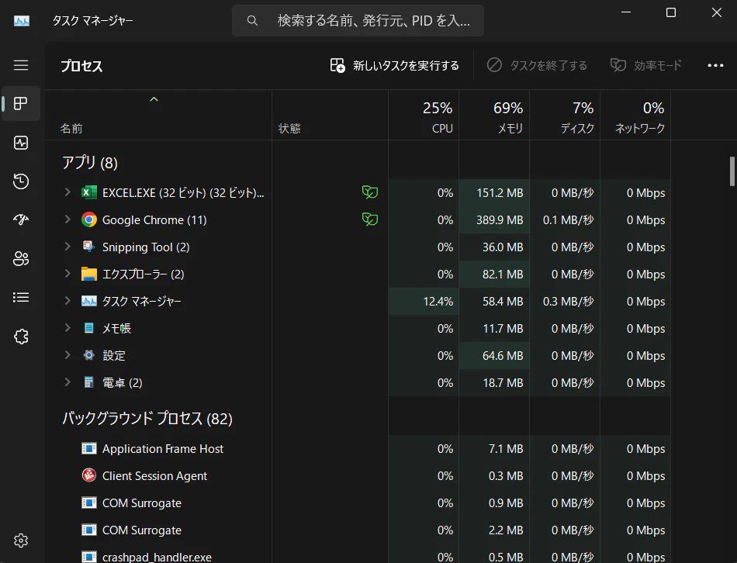Click the タスク マネージャー row icon

(x=89, y=301)
